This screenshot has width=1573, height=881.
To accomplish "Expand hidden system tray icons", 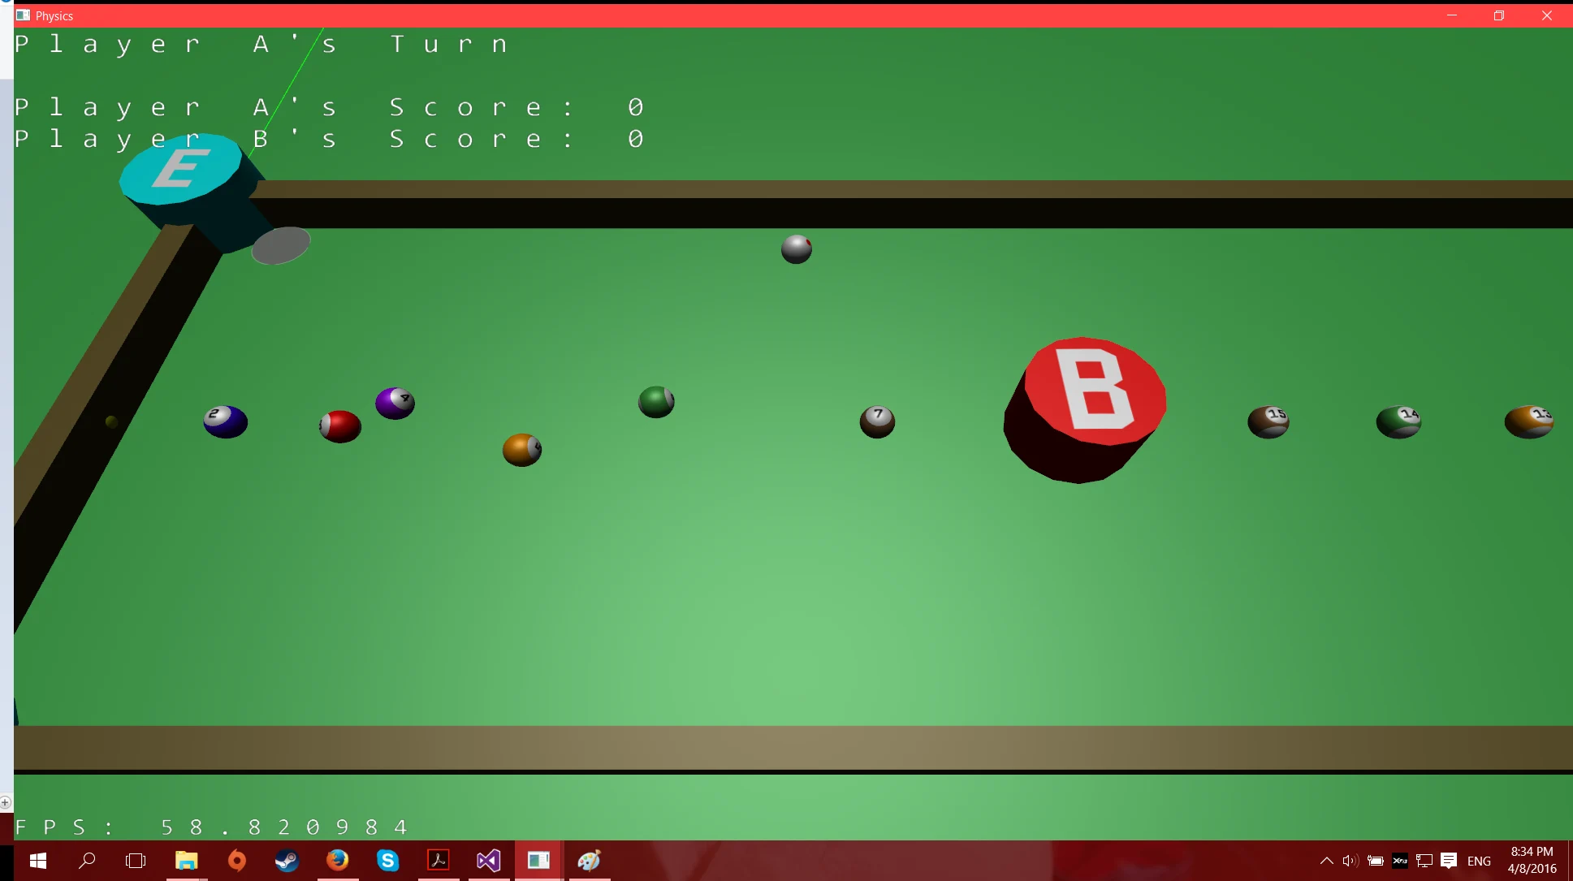I will [x=1326, y=861].
